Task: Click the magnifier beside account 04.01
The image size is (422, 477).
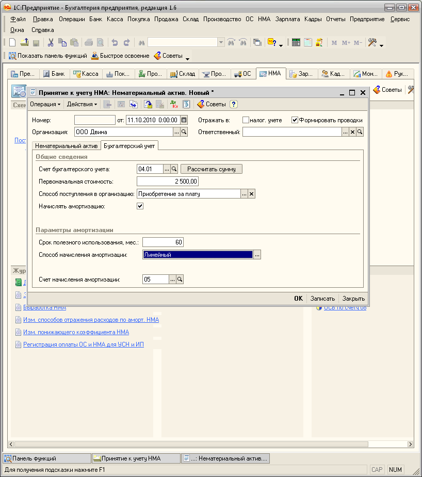Action: coord(174,169)
